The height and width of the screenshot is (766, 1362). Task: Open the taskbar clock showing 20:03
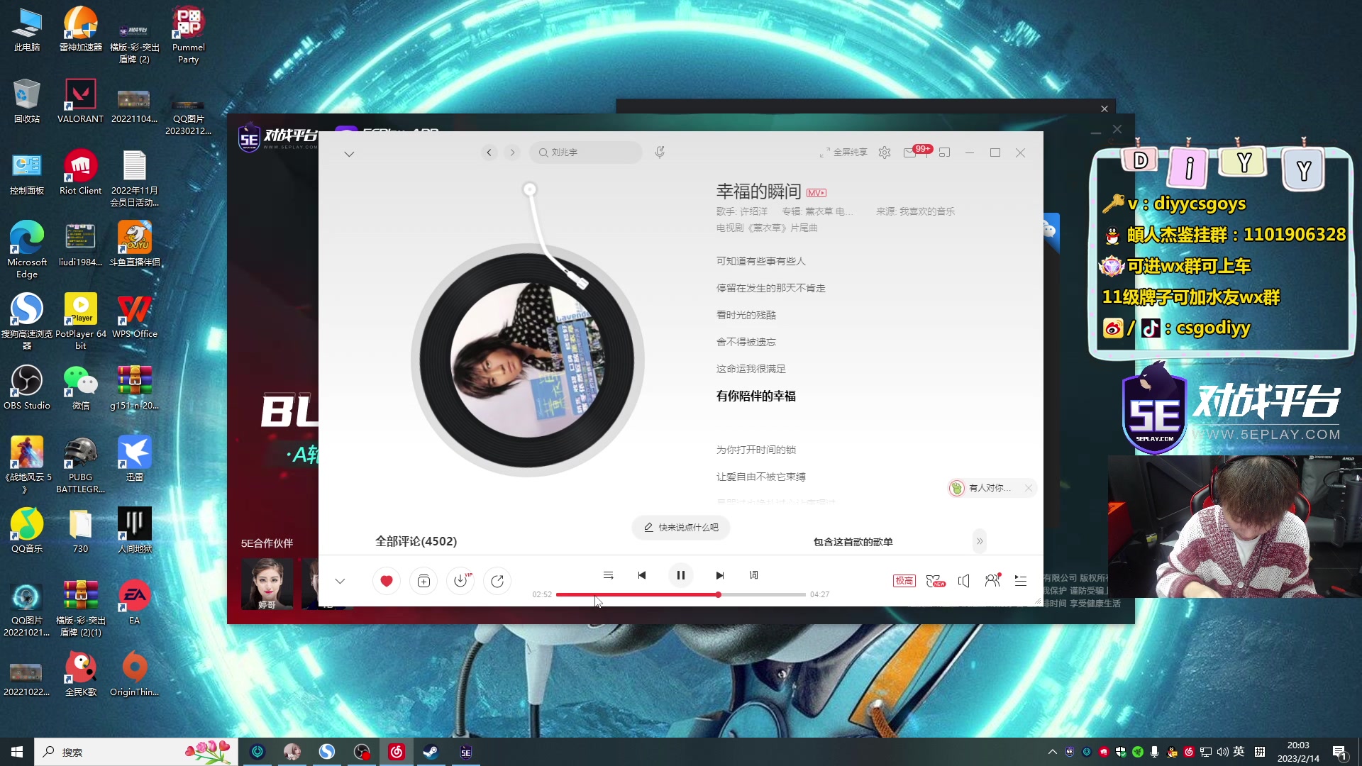click(x=1298, y=752)
